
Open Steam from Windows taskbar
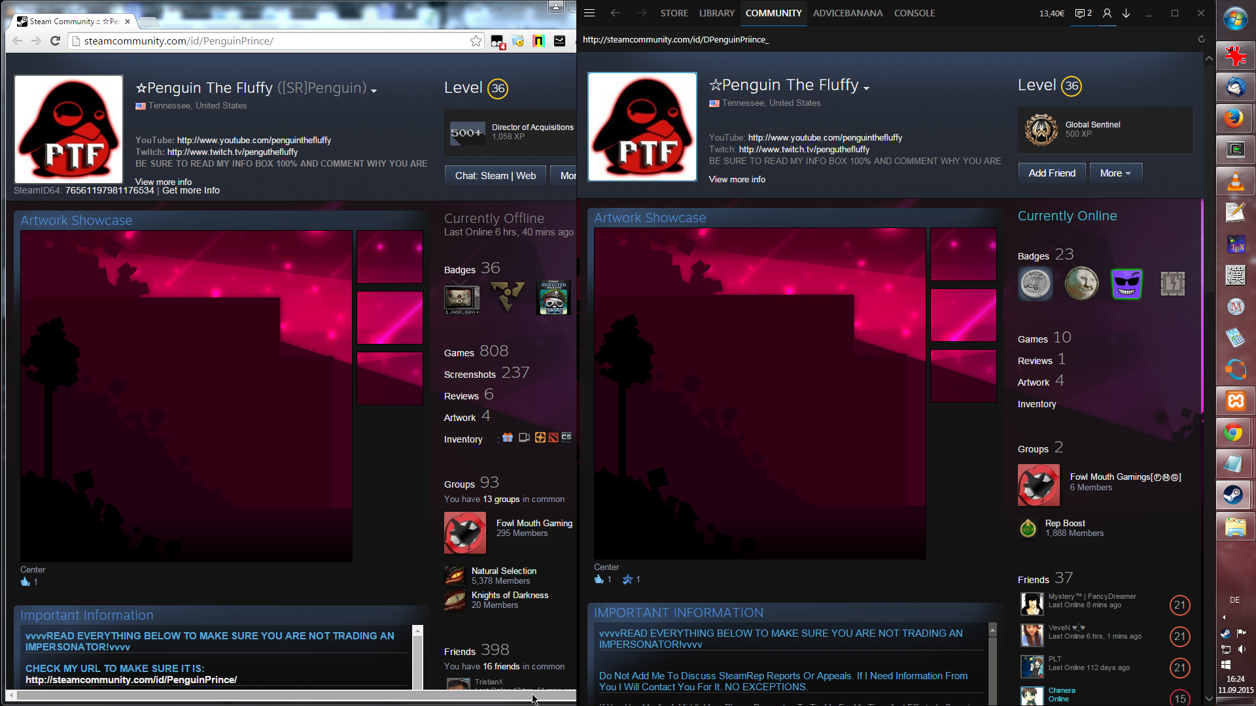tap(1234, 495)
